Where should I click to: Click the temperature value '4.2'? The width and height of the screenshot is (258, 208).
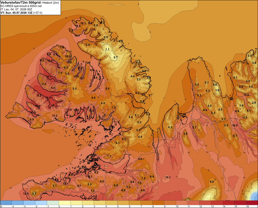click(x=144, y=71)
